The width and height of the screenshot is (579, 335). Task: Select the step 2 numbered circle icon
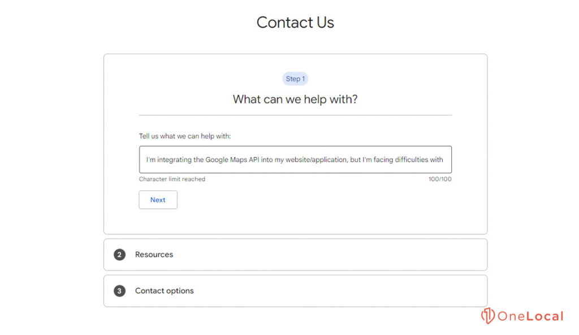coord(119,255)
